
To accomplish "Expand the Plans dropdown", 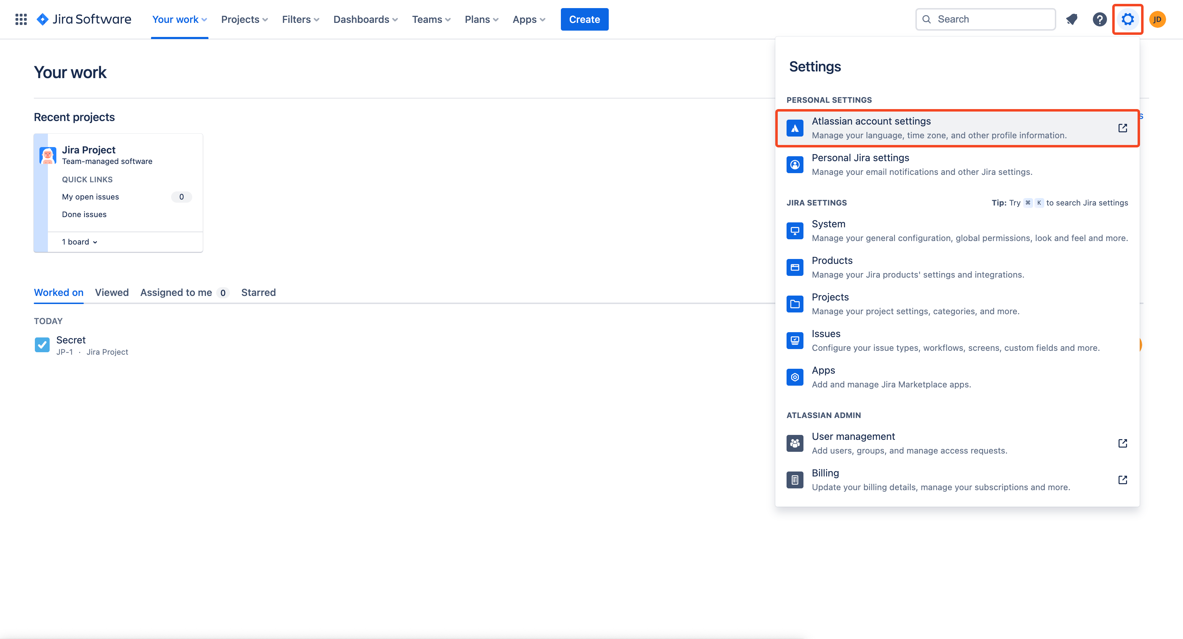I will pos(481,19).
